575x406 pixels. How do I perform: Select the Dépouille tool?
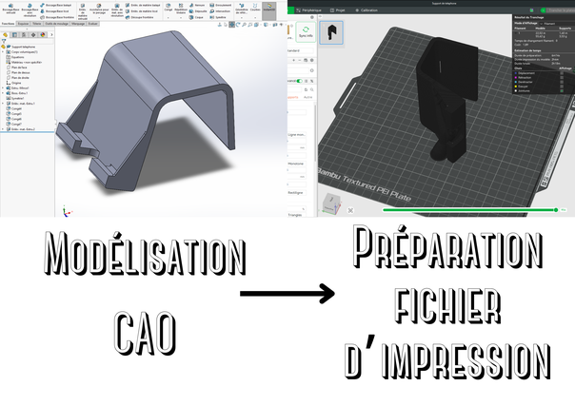(x=198, y=11)
